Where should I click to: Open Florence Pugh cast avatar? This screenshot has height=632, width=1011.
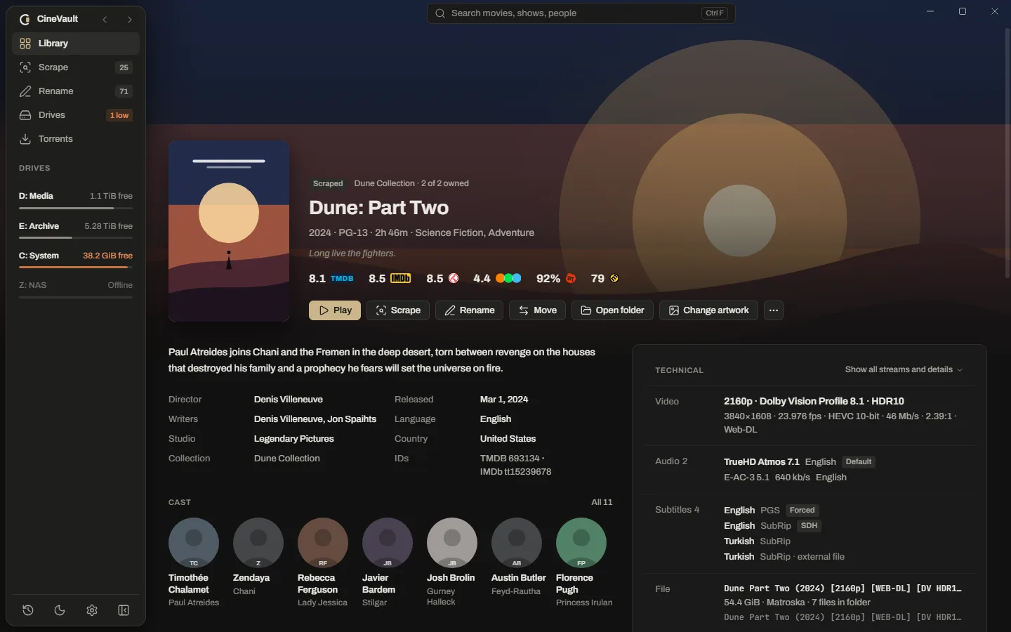coord(581,543)
